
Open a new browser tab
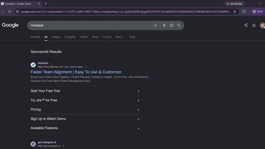pos(46,4)
